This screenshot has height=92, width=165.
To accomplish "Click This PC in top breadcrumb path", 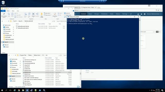I will [15, 21].
